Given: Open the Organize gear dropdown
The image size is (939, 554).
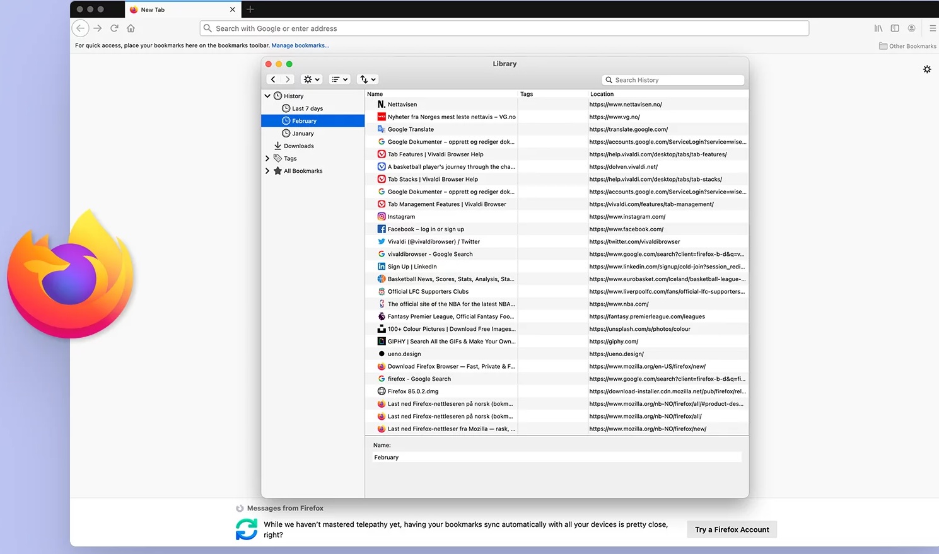Looking at the screenshot, I should [x=312, y=79].
